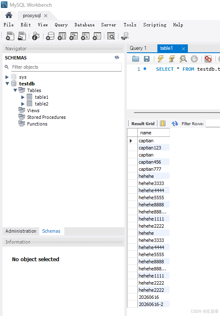Select the 20260616-2 cell
Image resolution: width=220 pixels, height=316 pixels.
154,304
